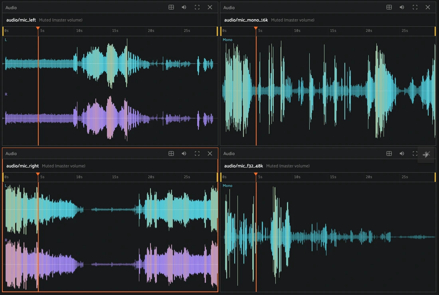The width and height of the screenshot is (439, 295).
Task: Select the audio/mic_left topic name
Action: pyautogui.click(x=21, y=20)
